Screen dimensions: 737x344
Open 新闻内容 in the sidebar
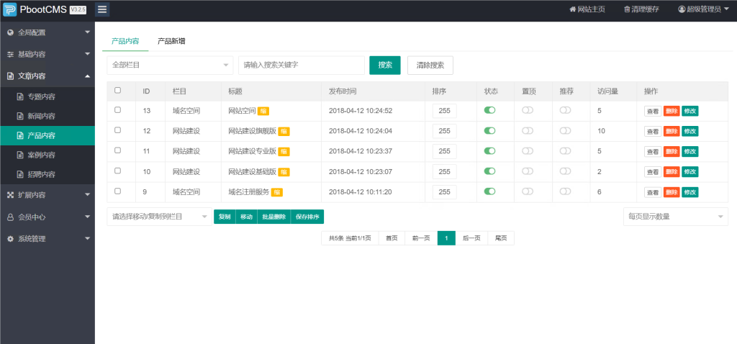pos(41,116)
